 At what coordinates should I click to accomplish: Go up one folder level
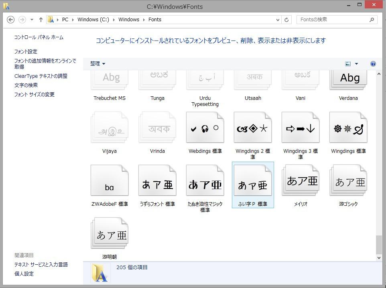[x=41, y=20]
